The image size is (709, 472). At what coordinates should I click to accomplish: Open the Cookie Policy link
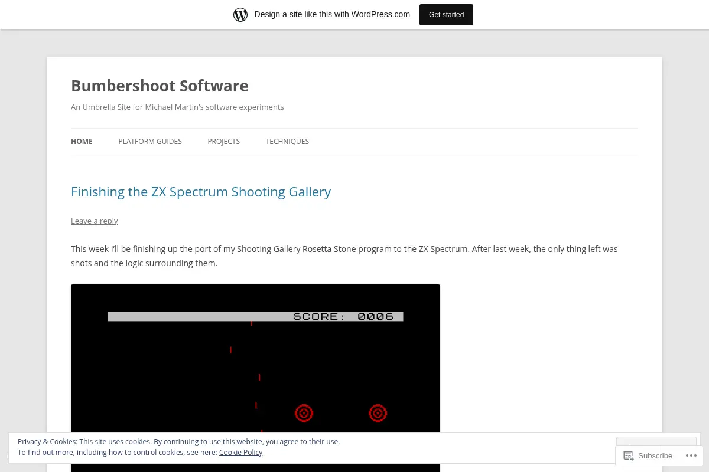coord(240,453)
